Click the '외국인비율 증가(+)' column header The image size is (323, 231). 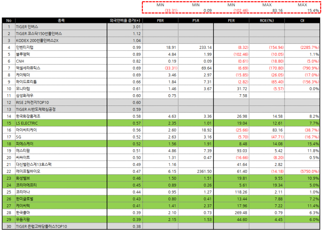click(x=125, y=20)
